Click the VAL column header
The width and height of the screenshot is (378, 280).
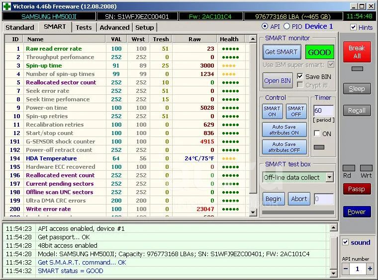(116, 39)
